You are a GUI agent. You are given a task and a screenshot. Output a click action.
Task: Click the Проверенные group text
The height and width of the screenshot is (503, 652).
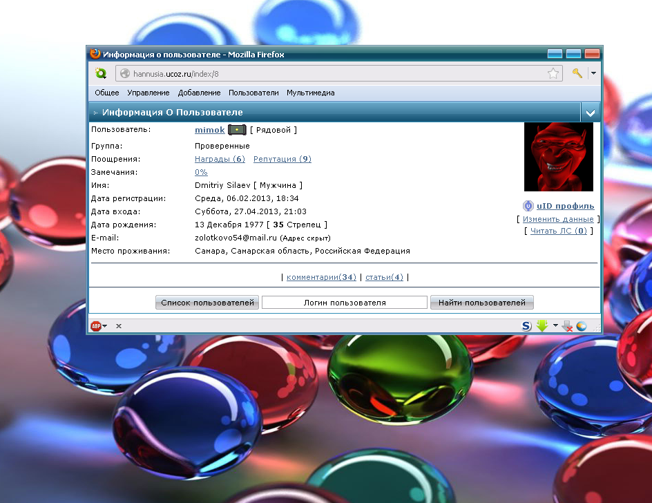tap(222, 146)
